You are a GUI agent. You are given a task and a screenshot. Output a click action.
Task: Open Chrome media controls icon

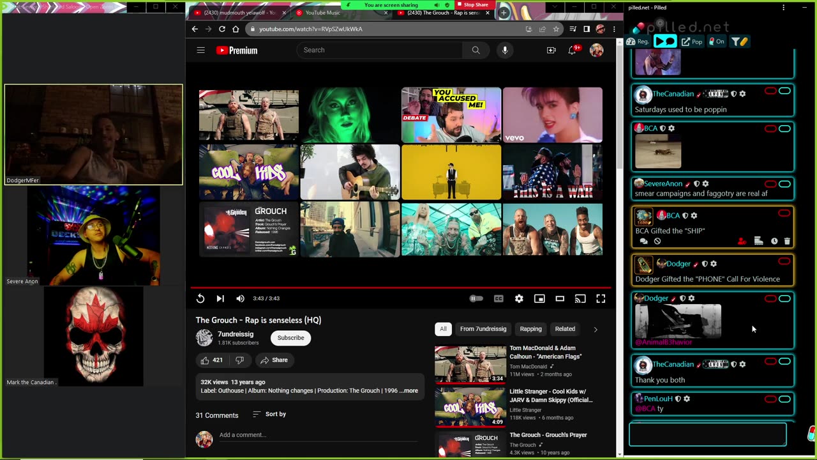pos(573,29)
